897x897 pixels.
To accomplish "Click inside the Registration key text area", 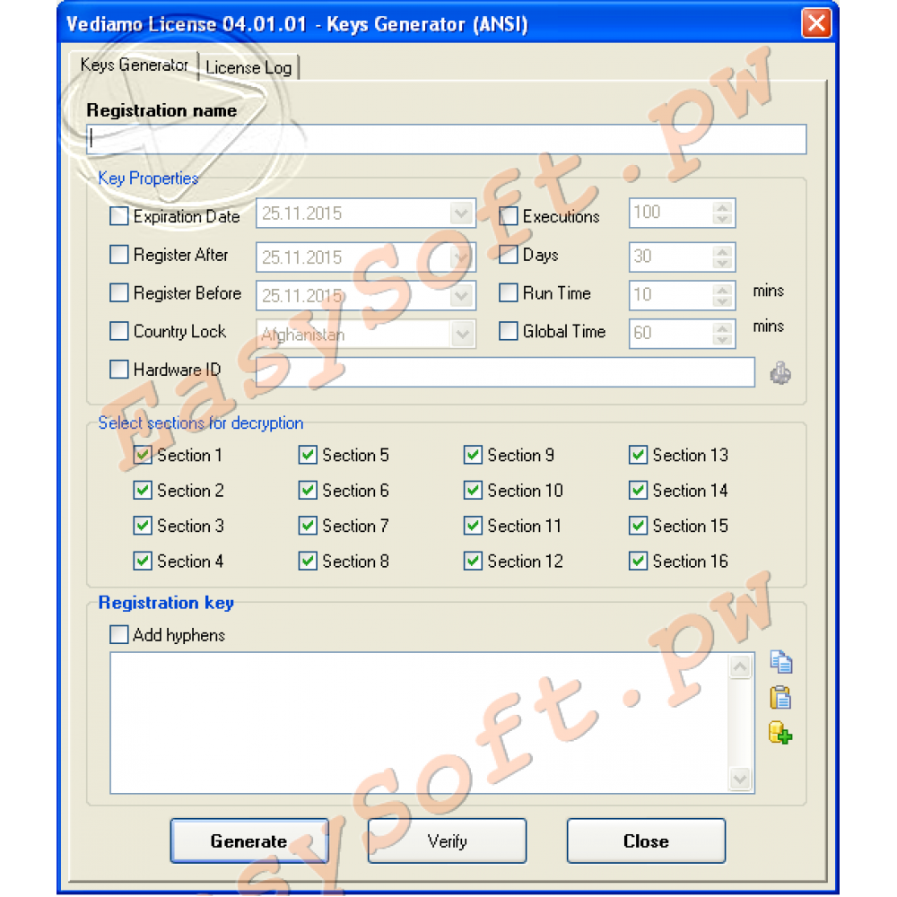I will [419, 723].
